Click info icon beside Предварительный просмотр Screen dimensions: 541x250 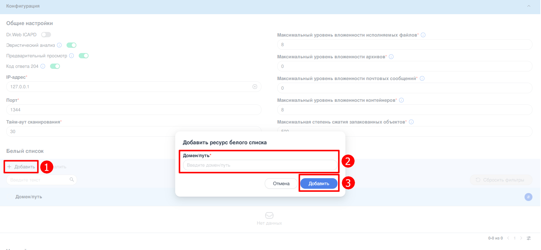(71, 56)
